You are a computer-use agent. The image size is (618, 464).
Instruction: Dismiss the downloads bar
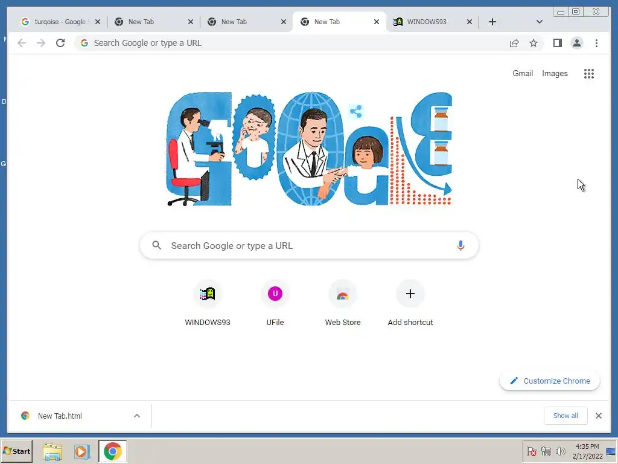[598, 416]
